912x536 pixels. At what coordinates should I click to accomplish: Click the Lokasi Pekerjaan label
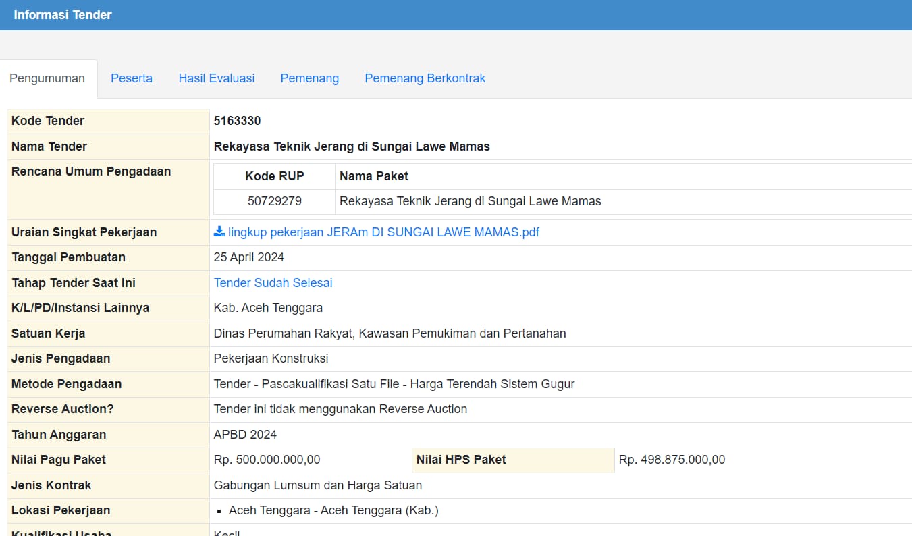61,510
